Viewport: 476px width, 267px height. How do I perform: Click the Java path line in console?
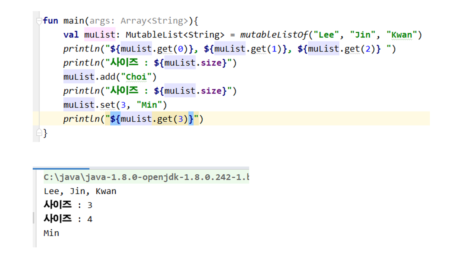click(146, 178)
